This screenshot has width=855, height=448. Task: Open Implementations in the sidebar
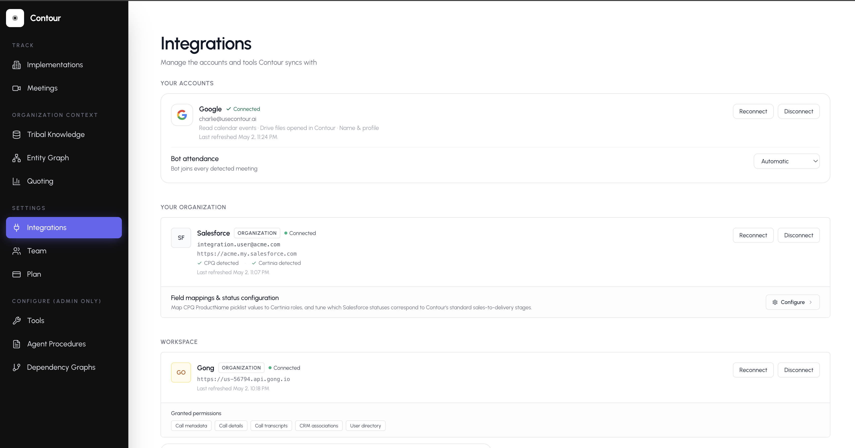pos(64,65)
